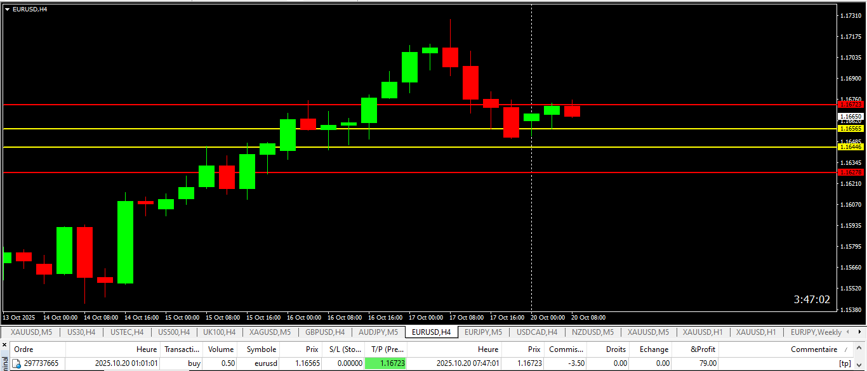Click the Droits column header
867x371 pixels.
608,349
